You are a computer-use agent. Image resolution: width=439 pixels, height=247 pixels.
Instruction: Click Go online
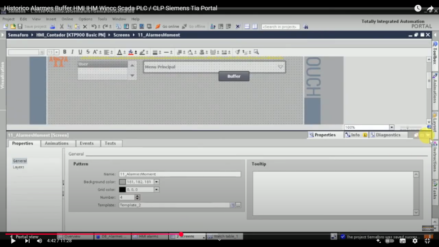168,27
